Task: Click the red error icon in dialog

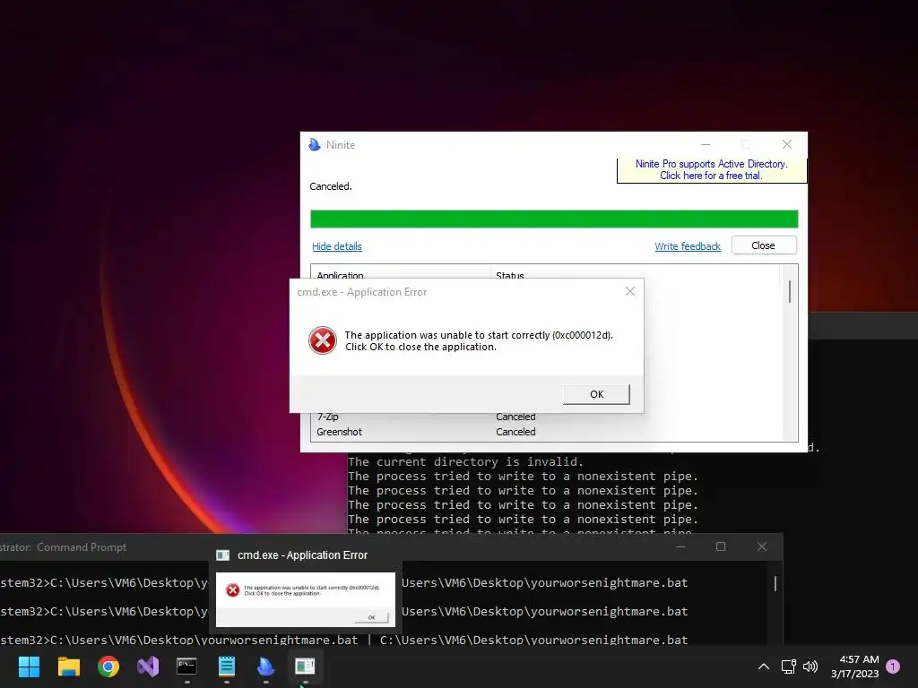Action: click(x=323, y=340)
